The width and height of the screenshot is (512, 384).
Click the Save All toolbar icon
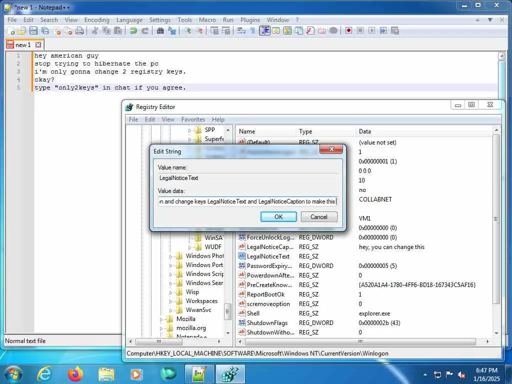pyautogui.click(x=45, y=30)
